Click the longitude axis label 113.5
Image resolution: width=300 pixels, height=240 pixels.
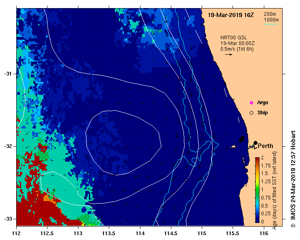coord(109,234)
